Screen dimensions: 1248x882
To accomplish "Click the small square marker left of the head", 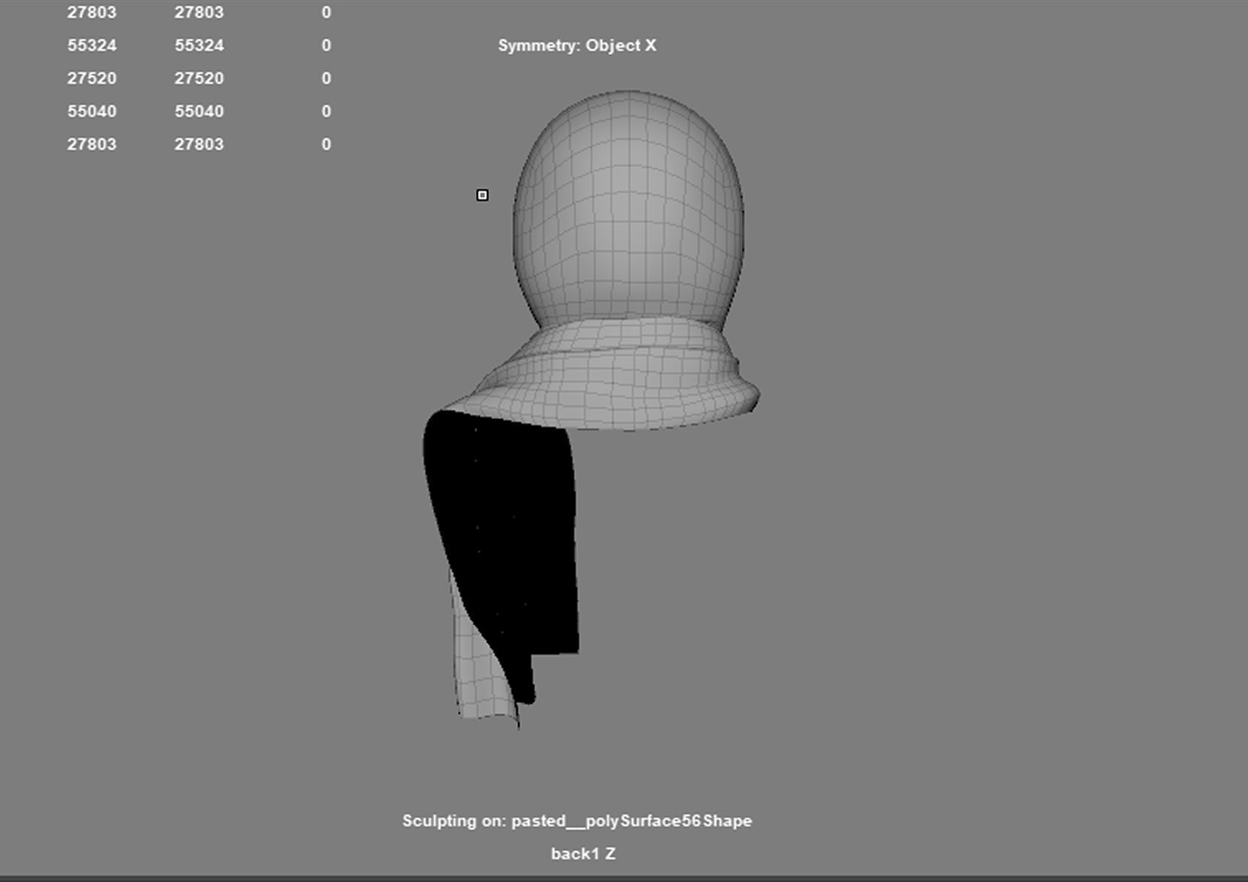I will coord(482,196).
